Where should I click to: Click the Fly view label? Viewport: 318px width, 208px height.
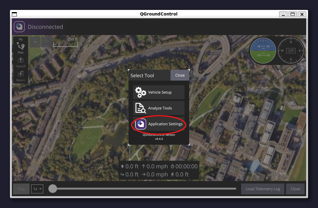(x=21, y=39)
